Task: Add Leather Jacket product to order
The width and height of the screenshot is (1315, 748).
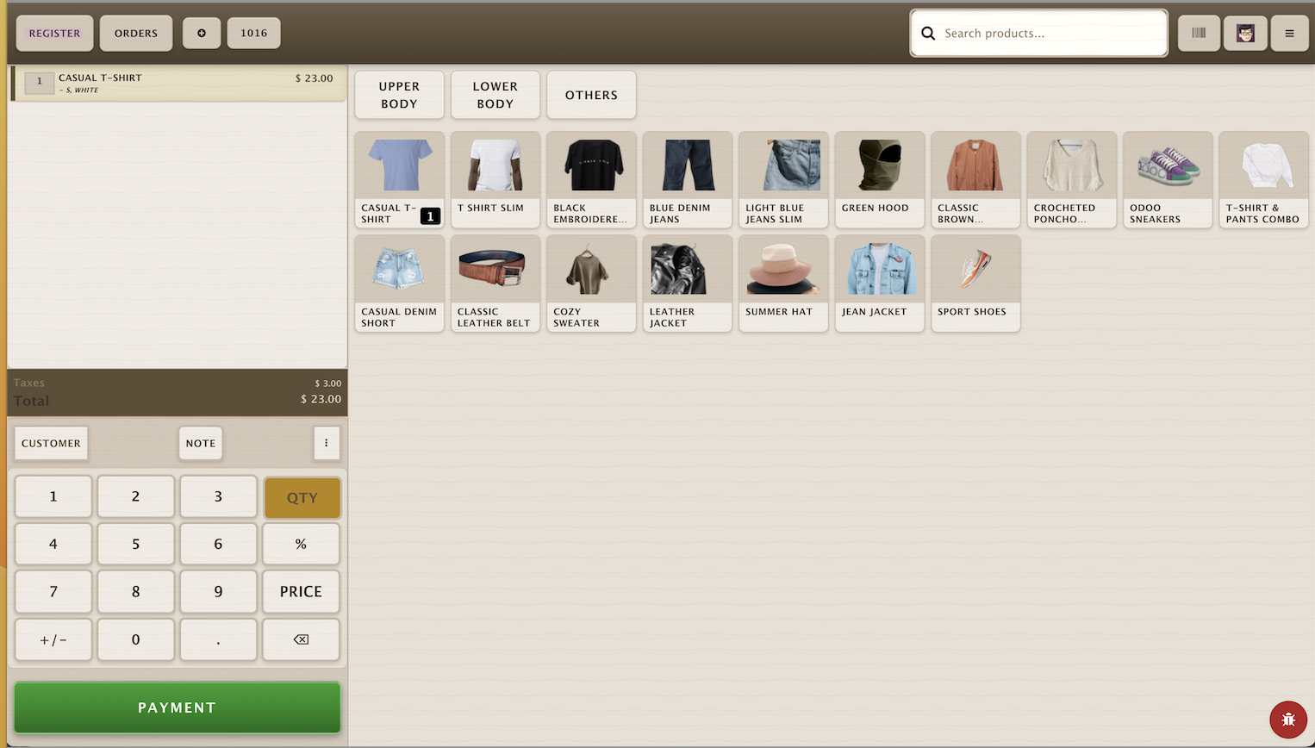Action: pyautogui.click(x=687, y=283)
